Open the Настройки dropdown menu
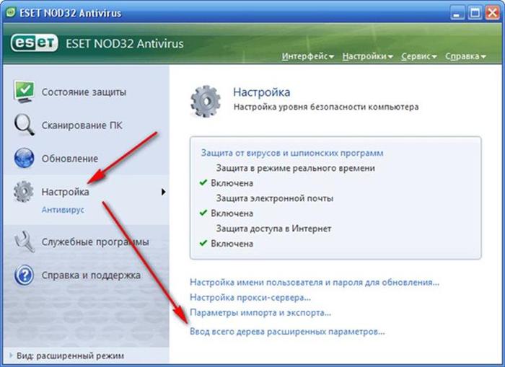 [367, 56]
